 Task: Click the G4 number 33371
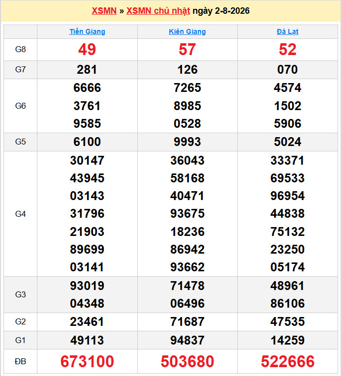287,160
